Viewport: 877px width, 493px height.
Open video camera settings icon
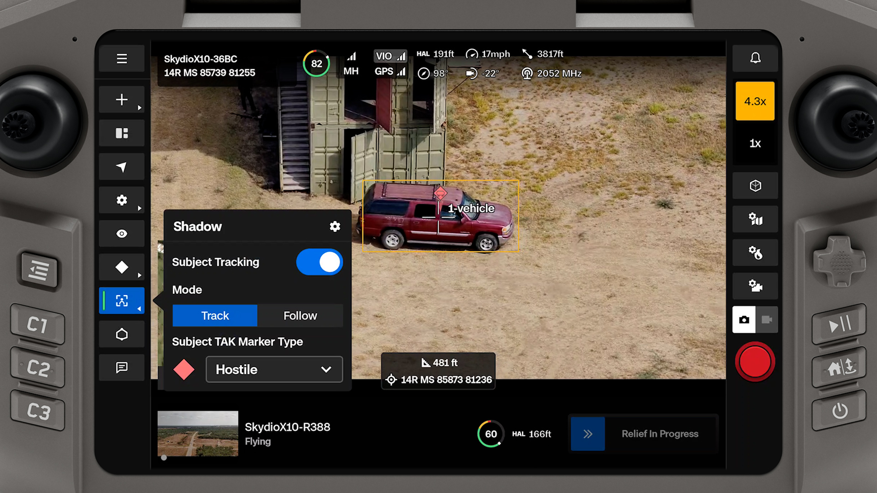(x=755, y=286)
